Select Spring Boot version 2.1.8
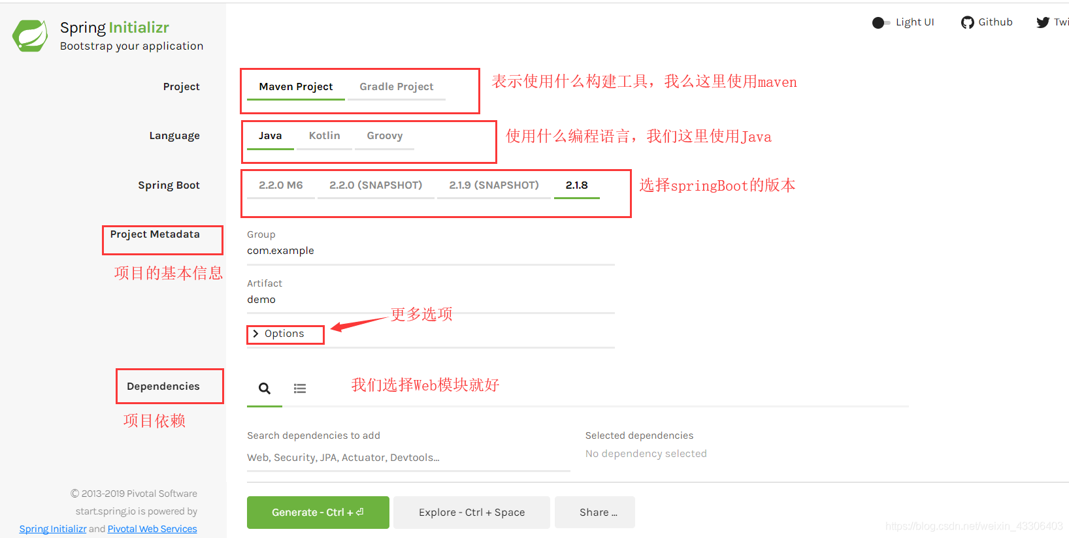The image size is (1069, 538). (577, 185)
